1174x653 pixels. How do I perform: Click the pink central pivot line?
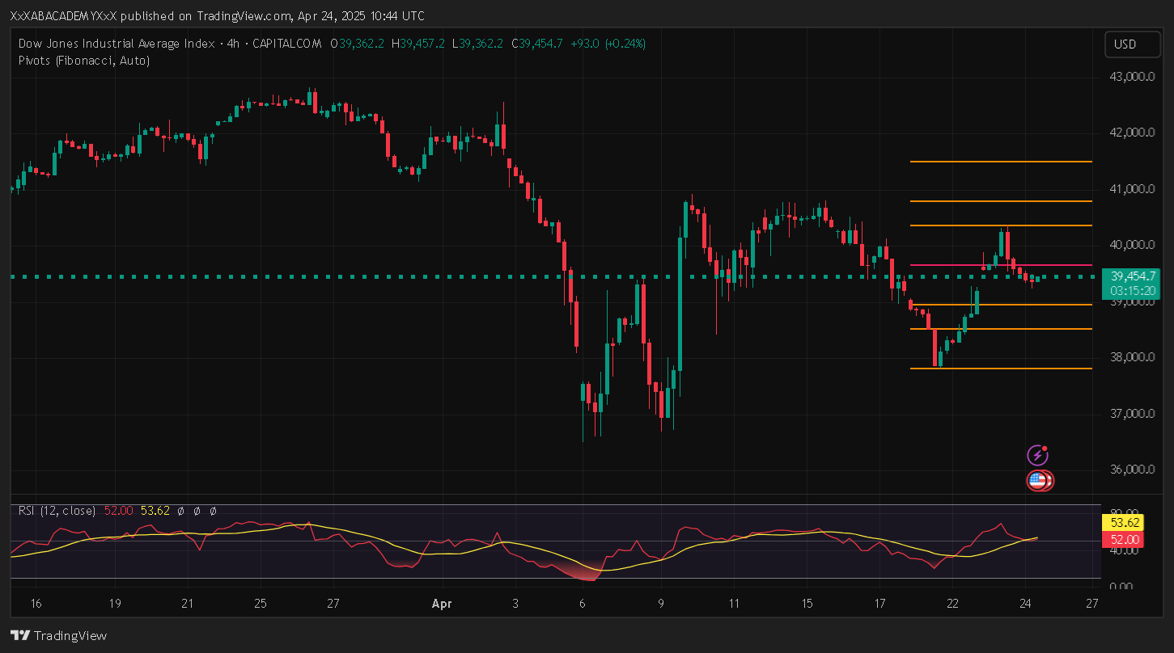click(1000, 265)
